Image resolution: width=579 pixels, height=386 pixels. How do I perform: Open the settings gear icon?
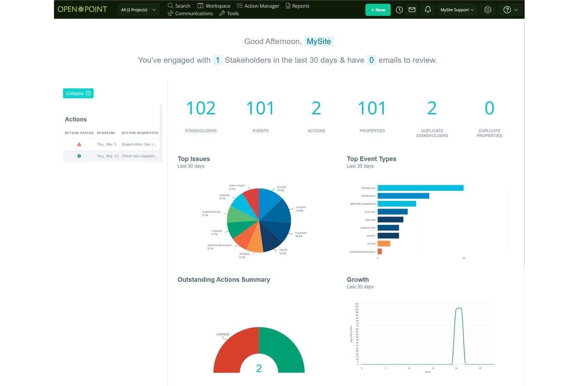coord(487,10)
